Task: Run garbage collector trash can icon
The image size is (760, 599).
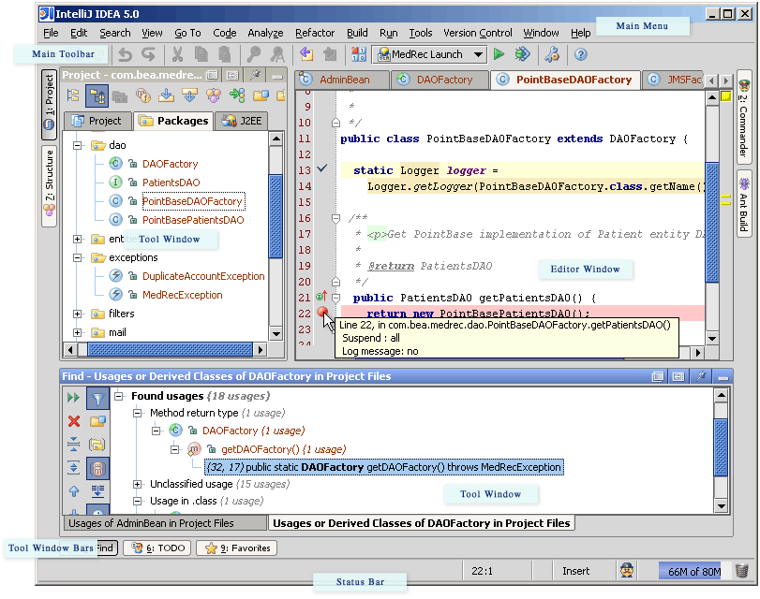Action: [x=741, y=570]
